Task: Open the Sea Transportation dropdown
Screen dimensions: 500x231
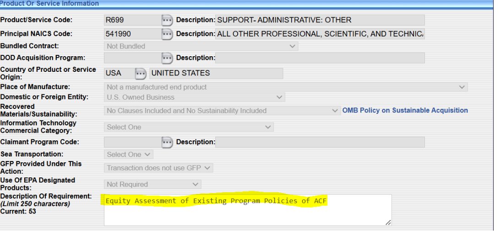Action: click(x=129, y=155)
